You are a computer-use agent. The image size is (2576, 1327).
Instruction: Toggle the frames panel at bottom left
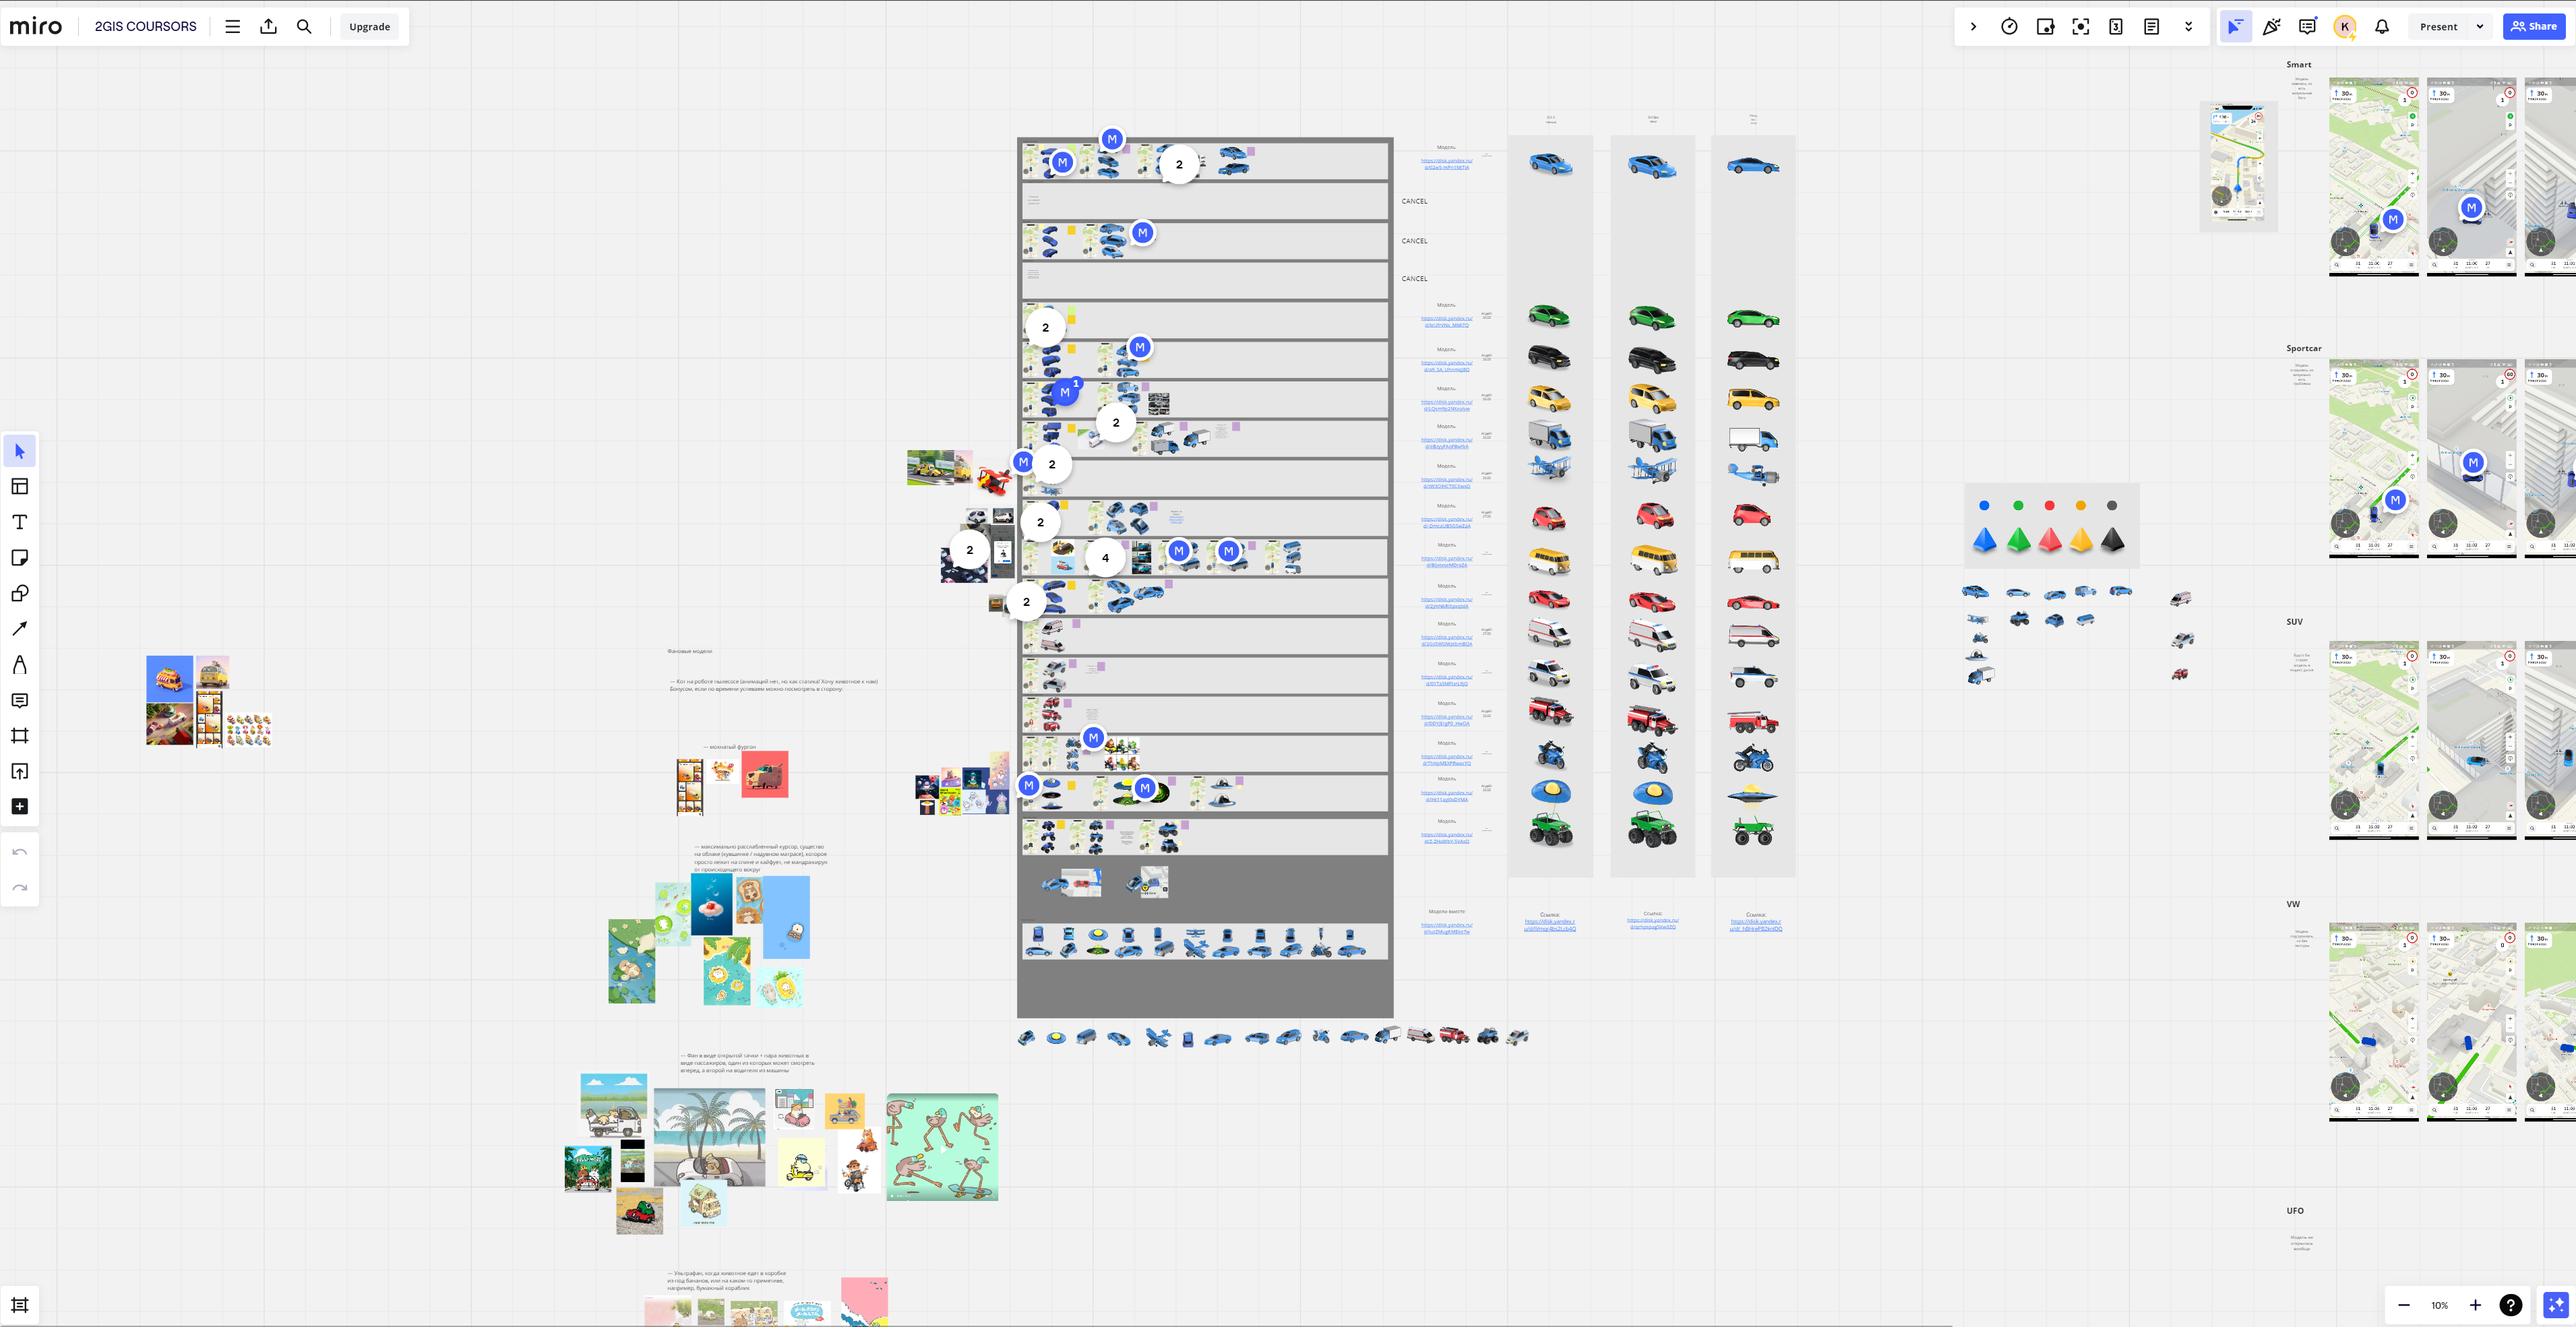tap(19, 1305)
